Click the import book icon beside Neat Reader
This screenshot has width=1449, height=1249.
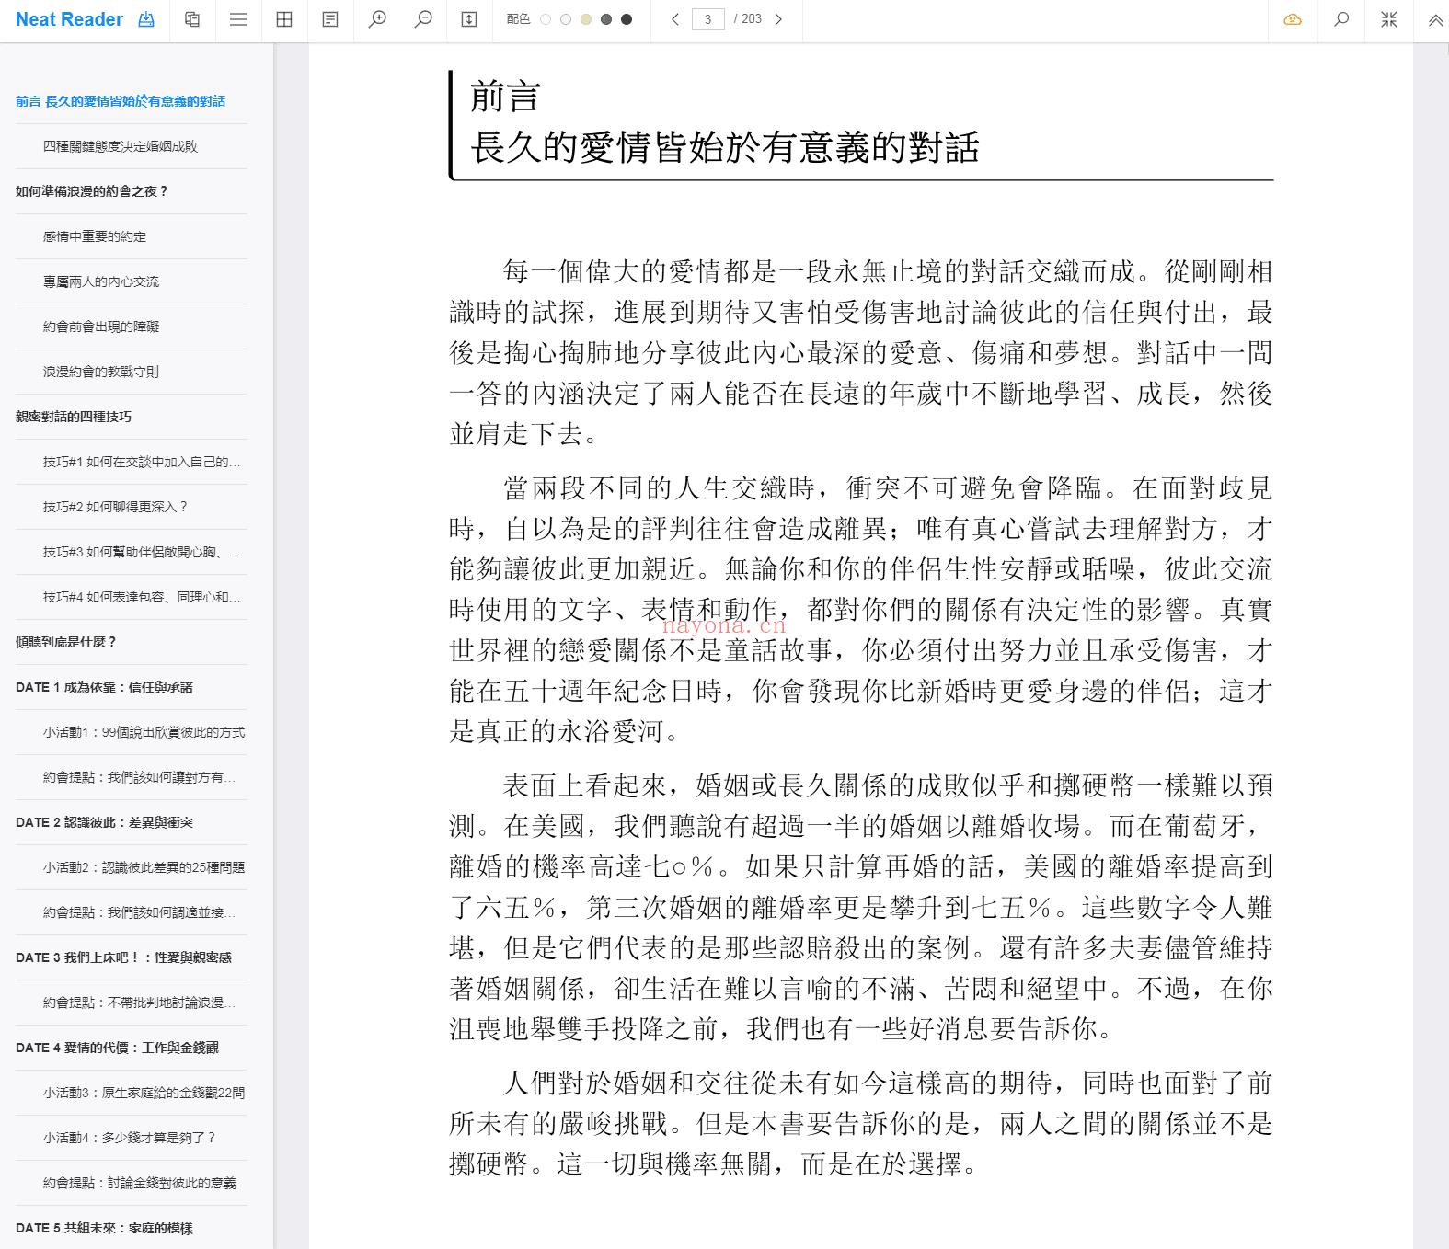[x=146, y=19]
